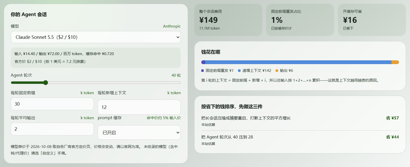Viewport: 410px width, 167px height.
Task: Click the 把长会话压缩成摘要重启 suggestion row
Action: (x=300, y=121)
